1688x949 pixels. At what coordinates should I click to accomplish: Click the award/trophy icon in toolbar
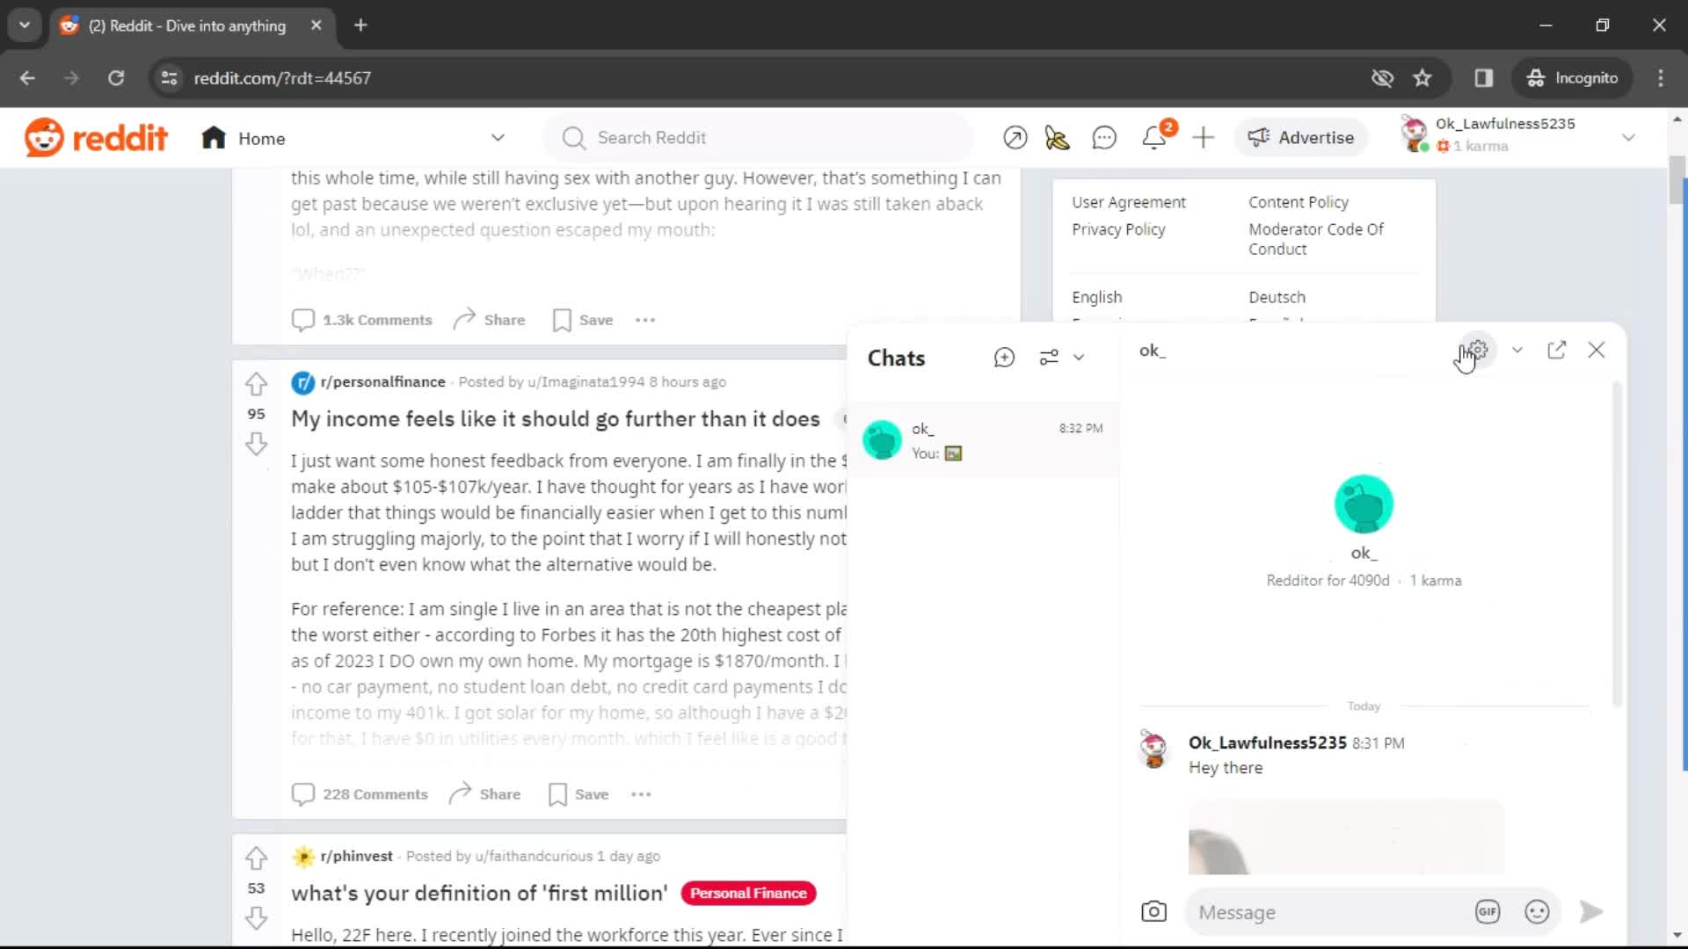(x=1058, y=138)
